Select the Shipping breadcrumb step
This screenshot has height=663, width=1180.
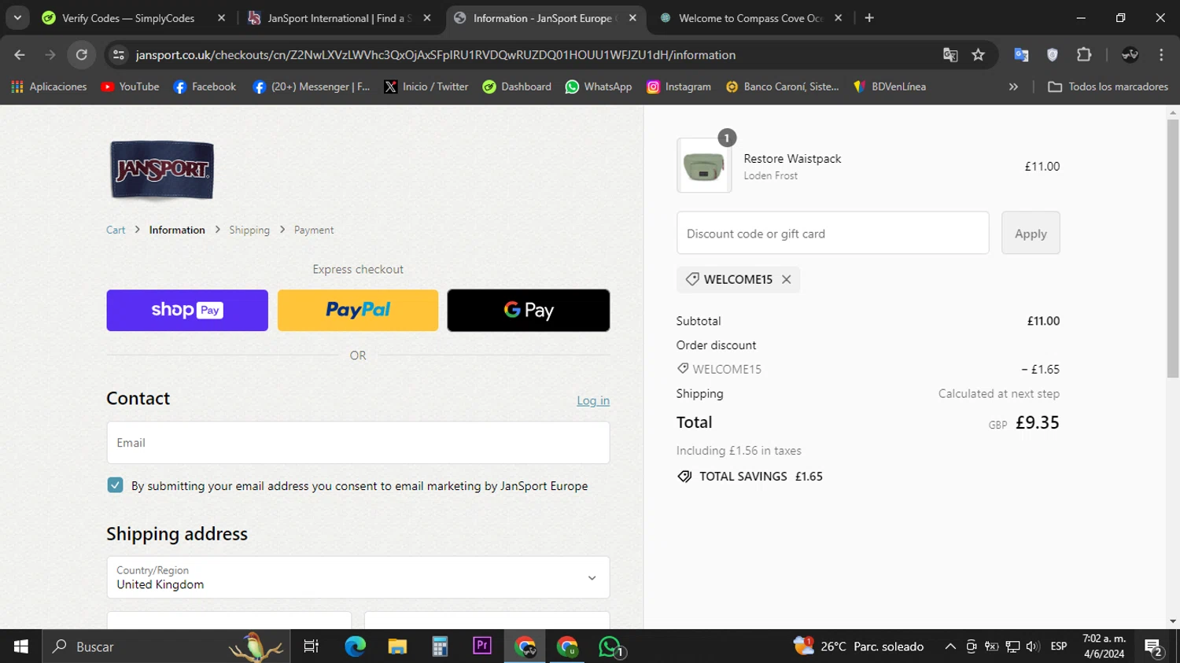click(249, 230)
